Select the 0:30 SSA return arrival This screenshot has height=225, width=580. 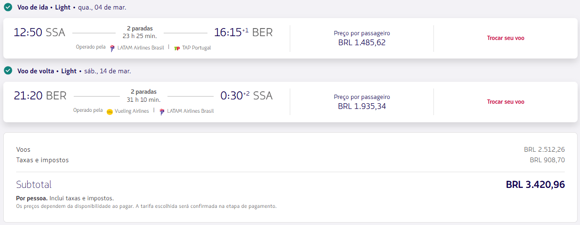[246, 96]
